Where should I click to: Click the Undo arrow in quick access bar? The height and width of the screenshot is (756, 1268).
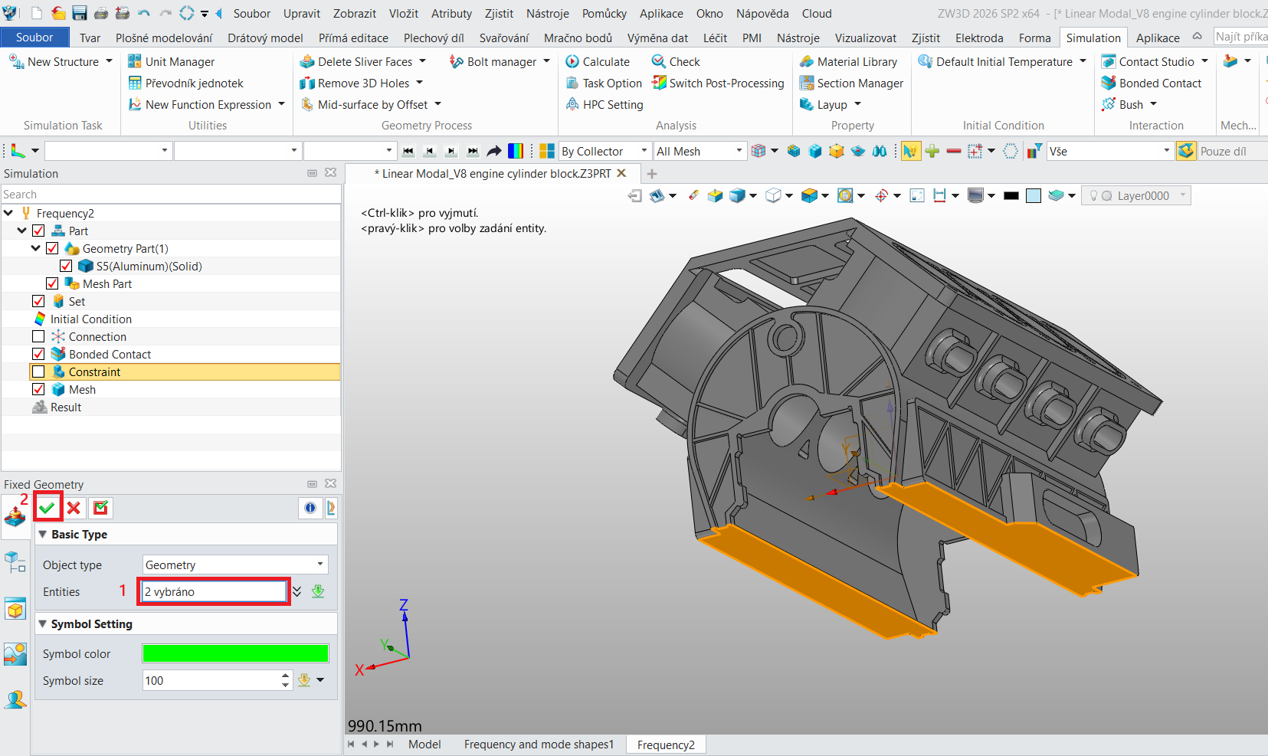tap(144, 13)
